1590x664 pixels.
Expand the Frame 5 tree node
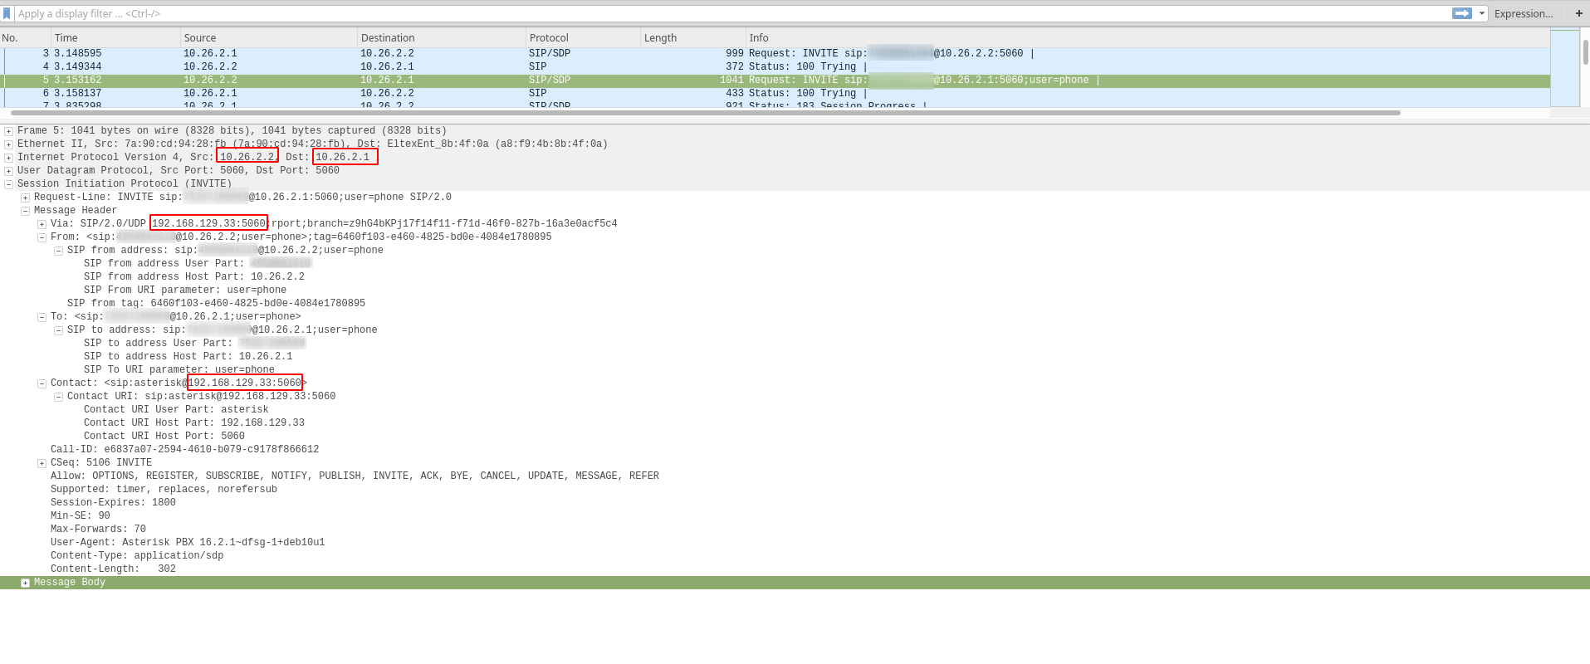8,131
